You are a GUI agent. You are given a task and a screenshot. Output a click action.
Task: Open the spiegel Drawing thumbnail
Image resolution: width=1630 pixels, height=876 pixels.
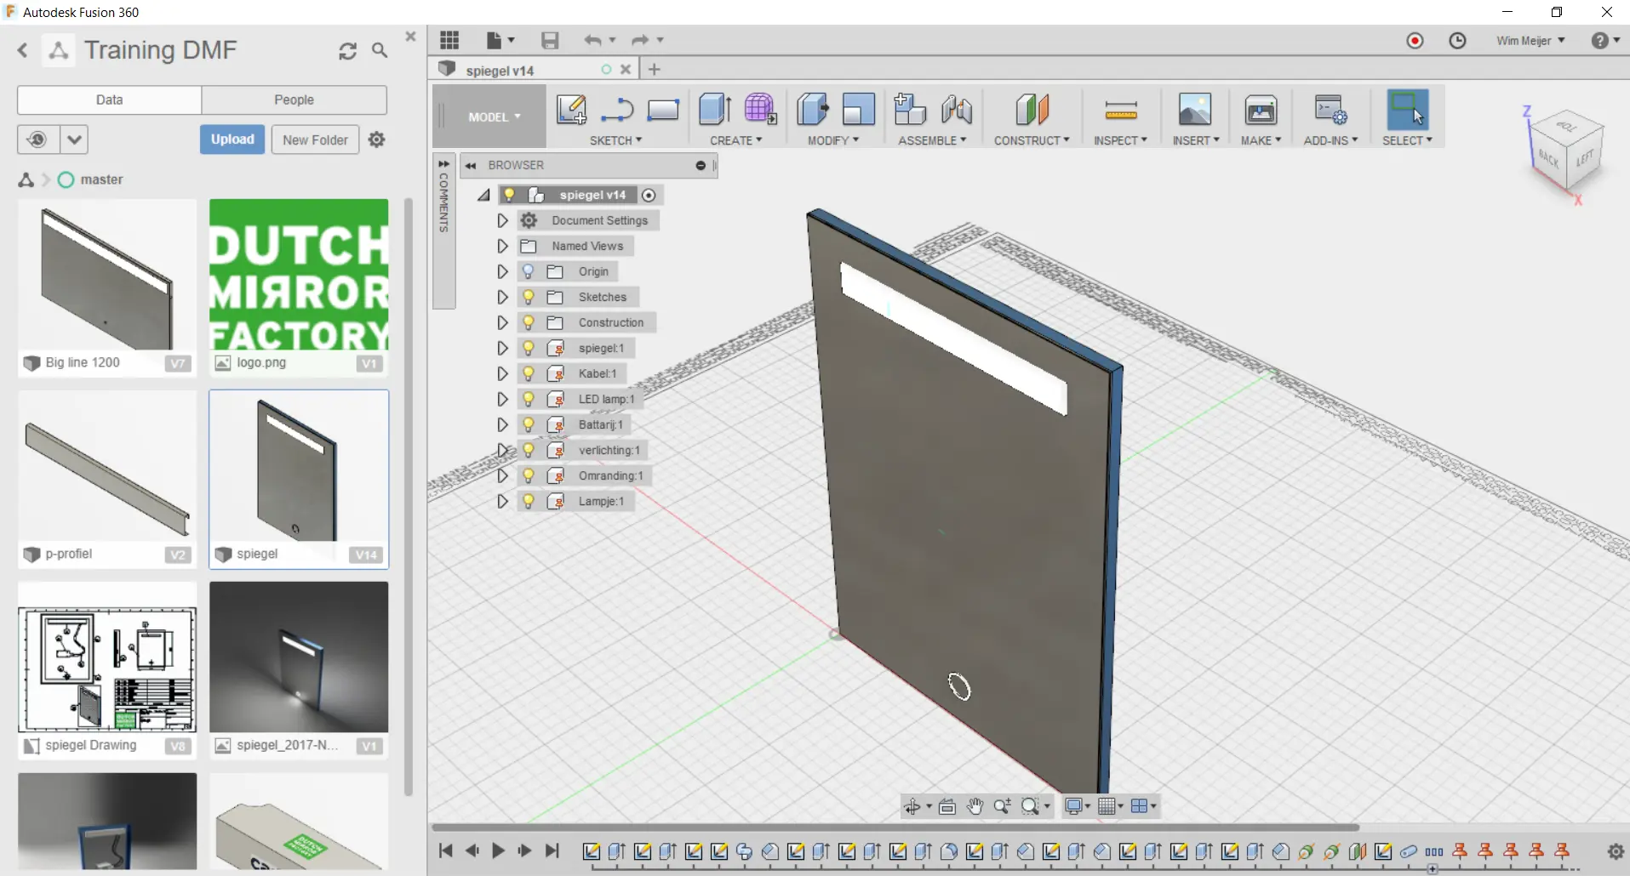[x=107, y=657]
